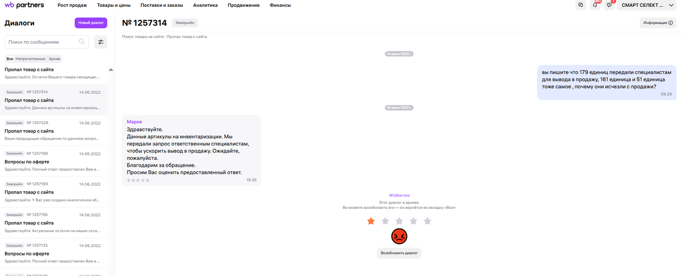
Task: Open the chat messages icon in header
Action: pos(581,5)
